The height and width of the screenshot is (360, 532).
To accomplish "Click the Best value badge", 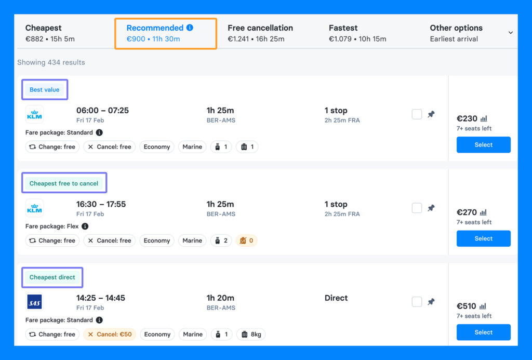I will click(x=45, y=90).
